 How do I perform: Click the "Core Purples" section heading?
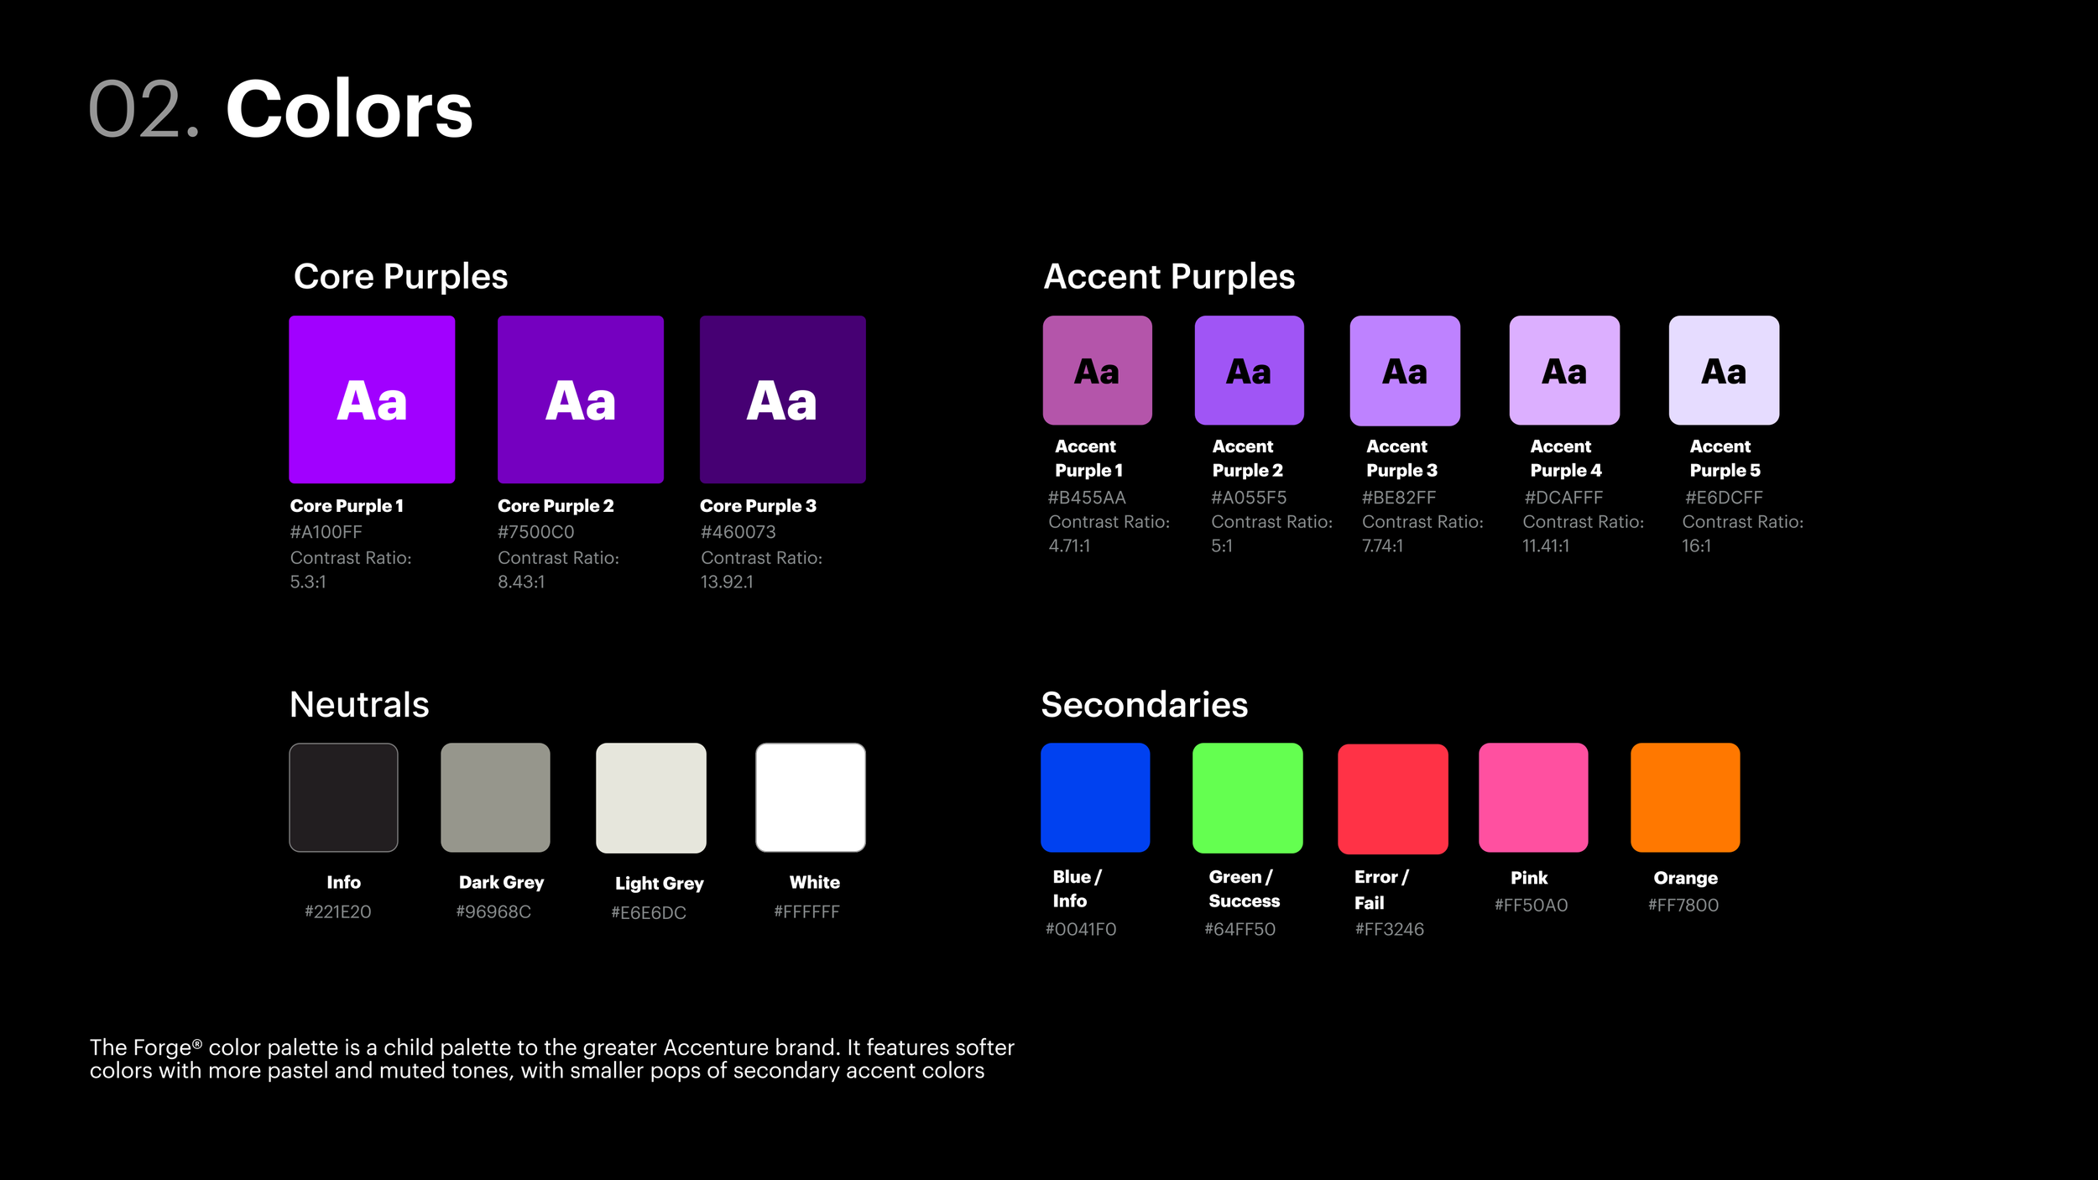pos(400,277)
